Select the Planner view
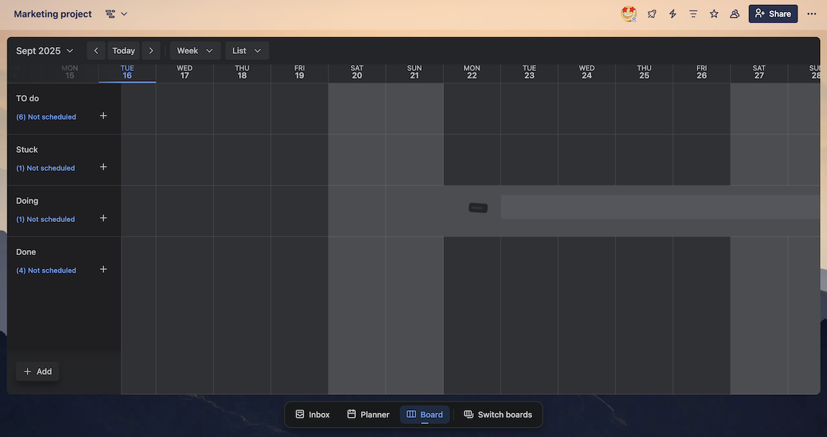This screenshot has width=827, height=437. coord(368,414)
